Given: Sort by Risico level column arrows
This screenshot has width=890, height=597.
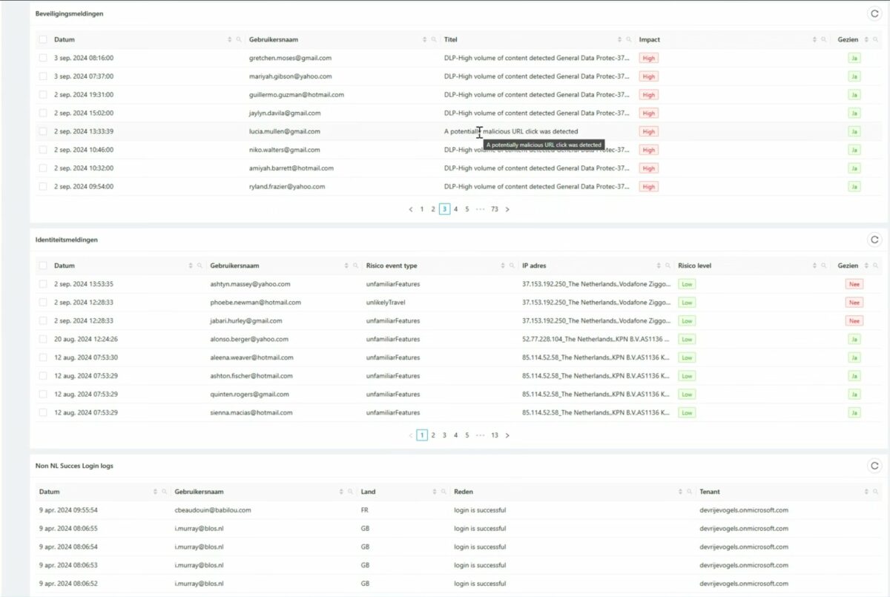Looking at the screenshot, I should 814,265.
